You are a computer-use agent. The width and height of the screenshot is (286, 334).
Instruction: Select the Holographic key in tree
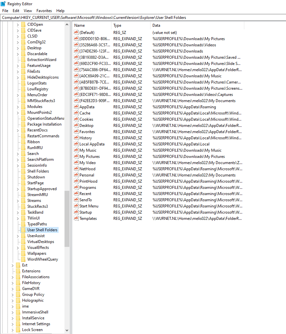coord(33,300)
